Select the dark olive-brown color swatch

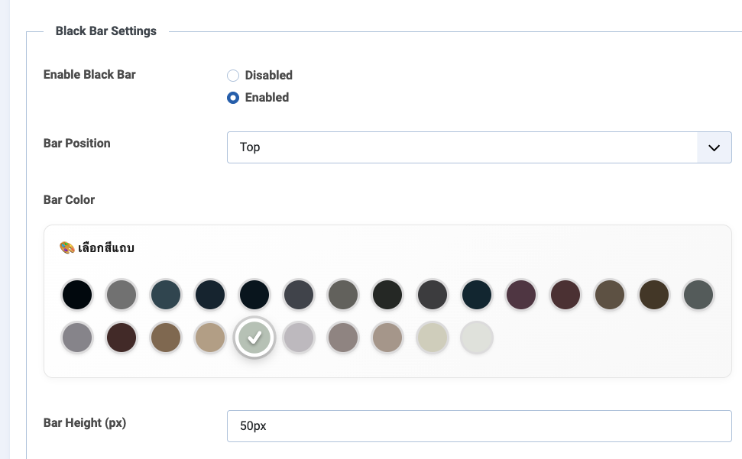pos(653,294)
